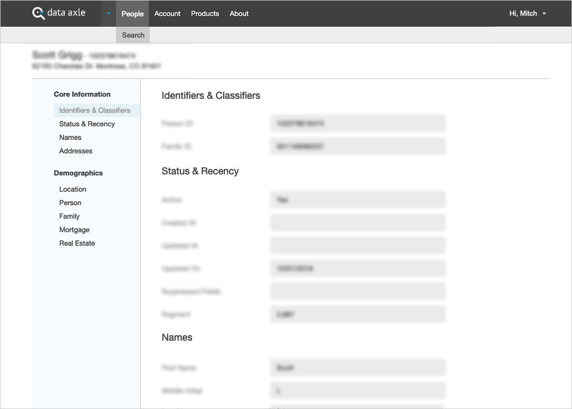This screenshot has width=572, height=409.
Task: Go to the Account menu
Action: (167, 14)
